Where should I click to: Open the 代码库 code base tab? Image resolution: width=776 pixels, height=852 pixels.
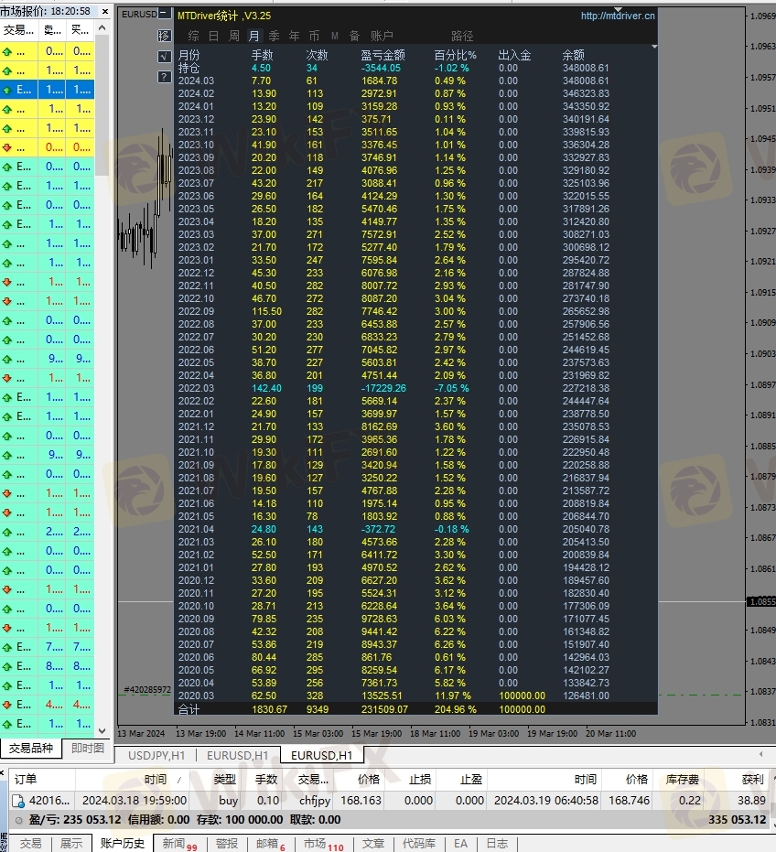[419, 844]
